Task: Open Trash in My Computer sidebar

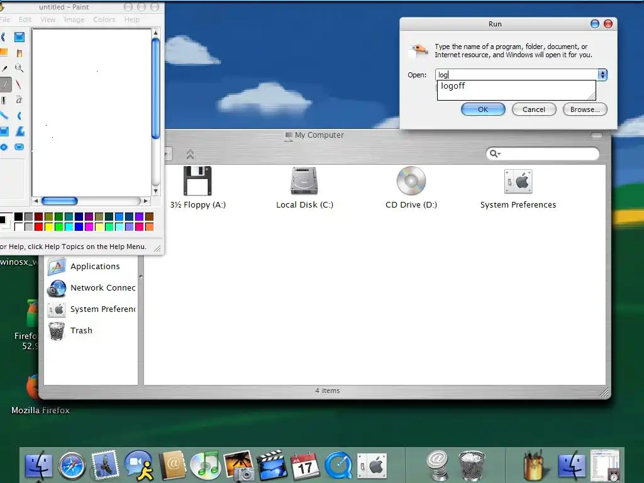Action: pyautogui.click(x=70, y=331)
